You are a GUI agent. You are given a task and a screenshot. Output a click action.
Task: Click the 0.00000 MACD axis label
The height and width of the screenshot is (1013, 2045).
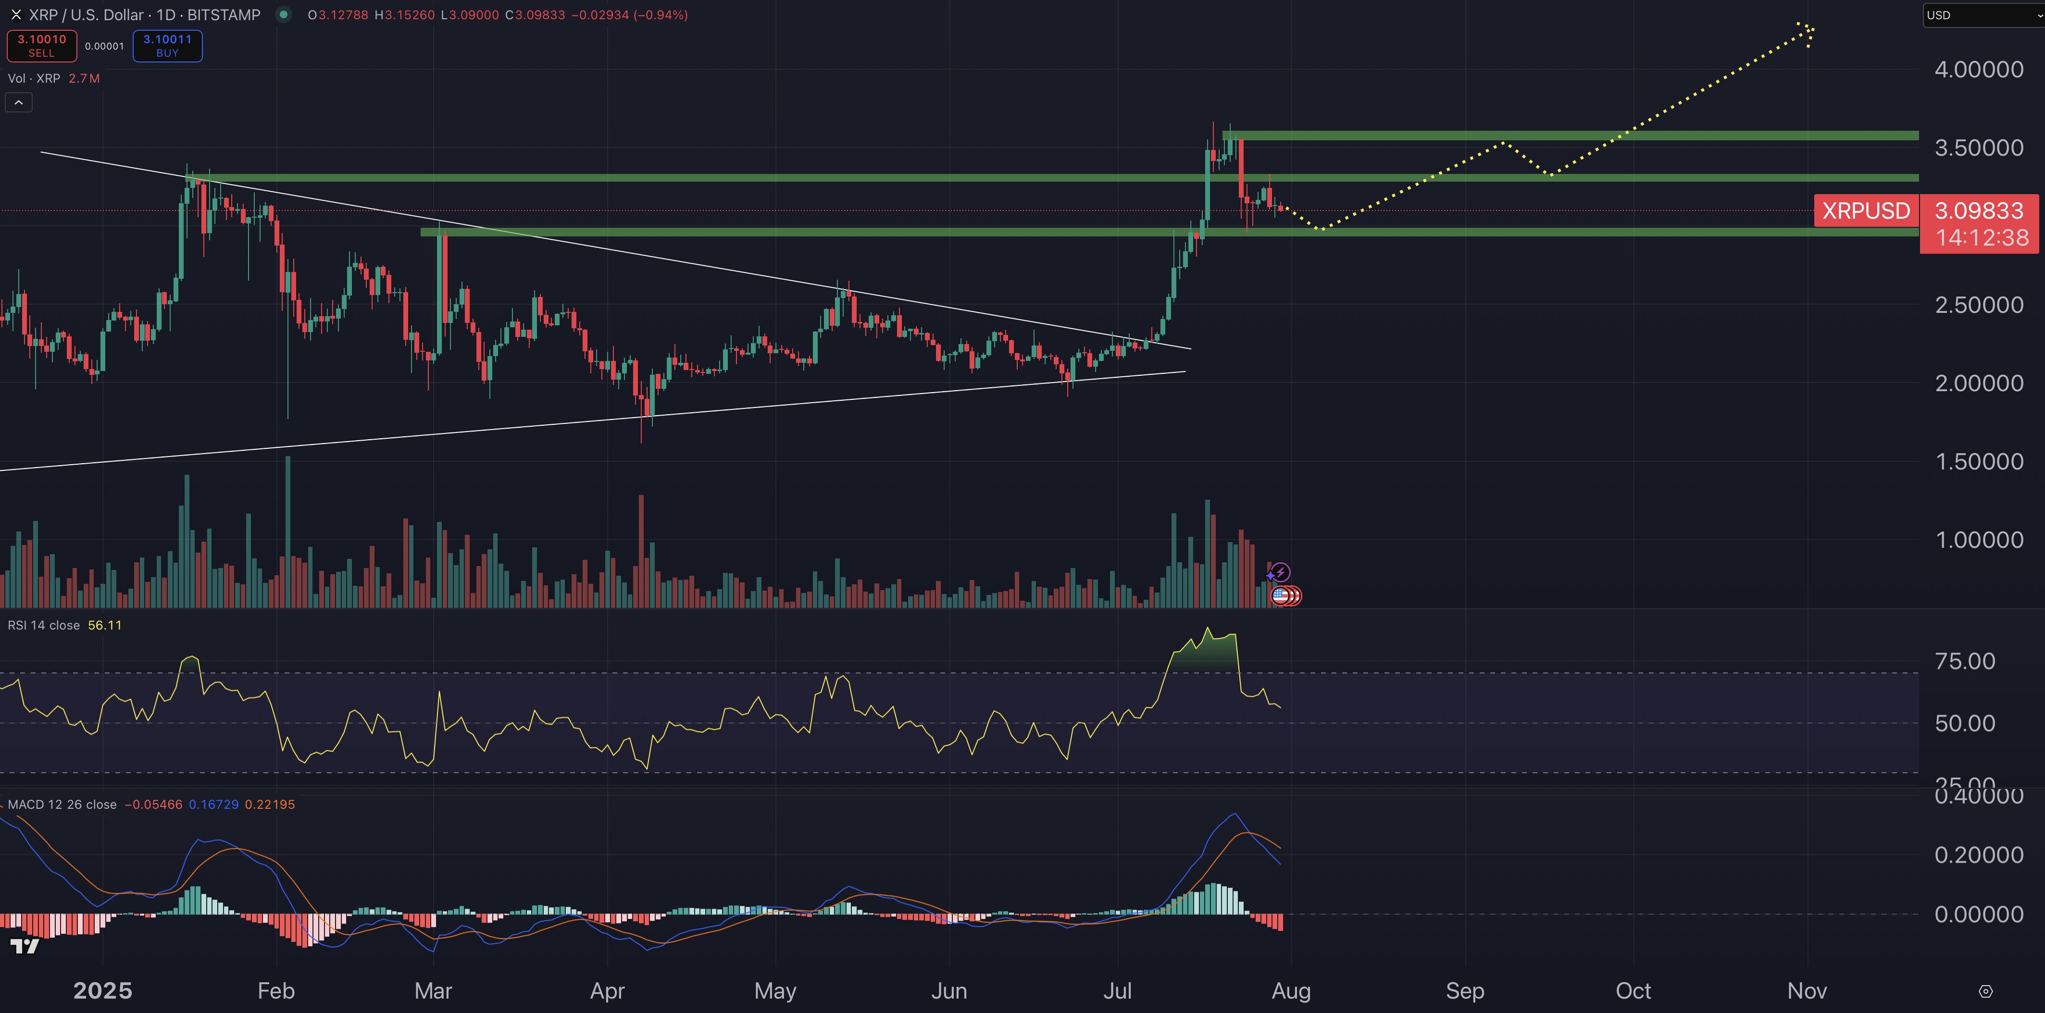click(1979, 914)
